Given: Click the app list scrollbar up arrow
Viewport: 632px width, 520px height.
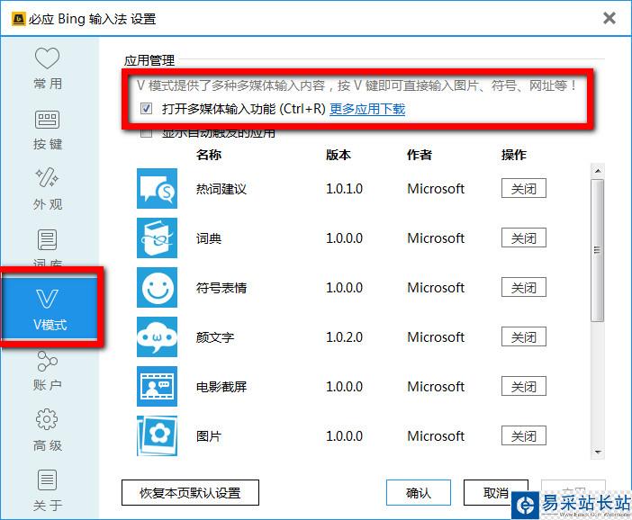Looking at the screenshot, I should pyautogui.click(x=598, y=171).
